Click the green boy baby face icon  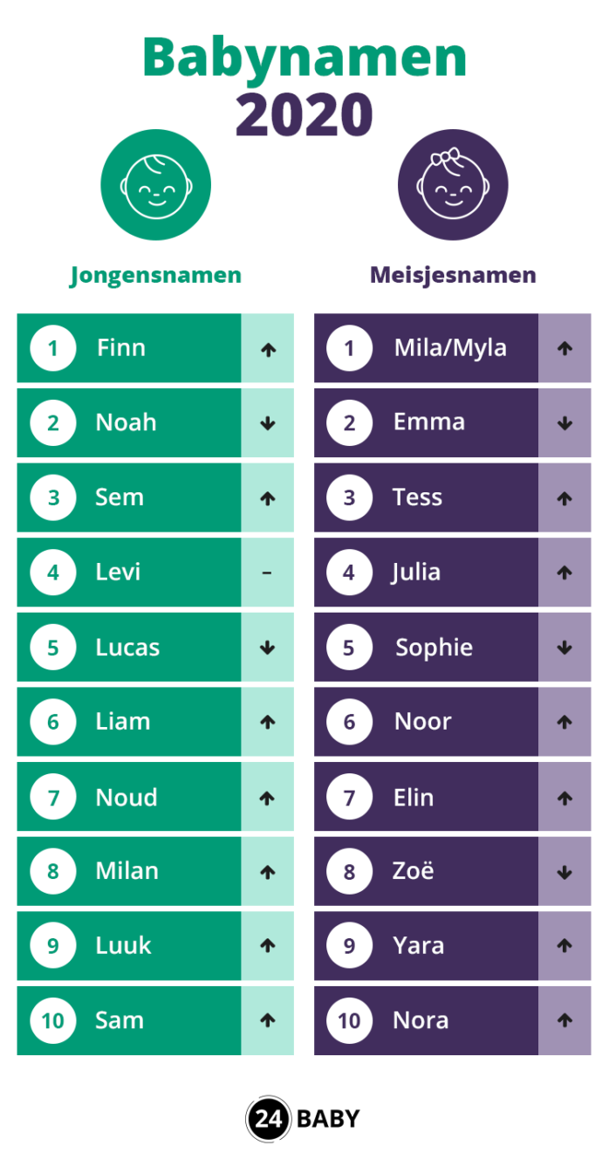(155, 186)
